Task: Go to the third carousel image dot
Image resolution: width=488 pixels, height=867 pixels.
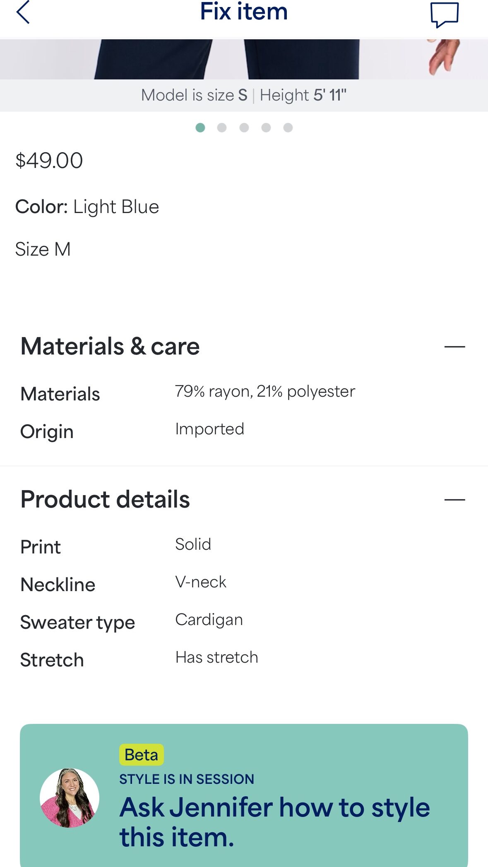Action: (244, 128)
